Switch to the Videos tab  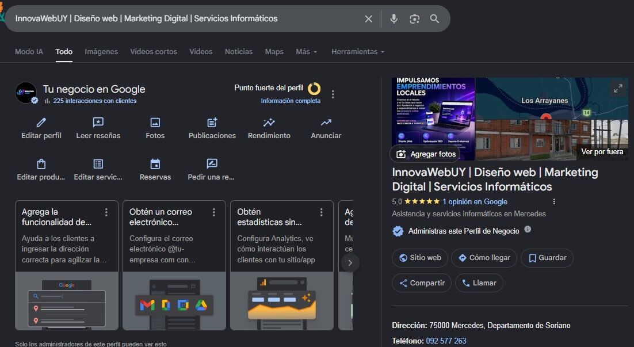coord(201,52)
